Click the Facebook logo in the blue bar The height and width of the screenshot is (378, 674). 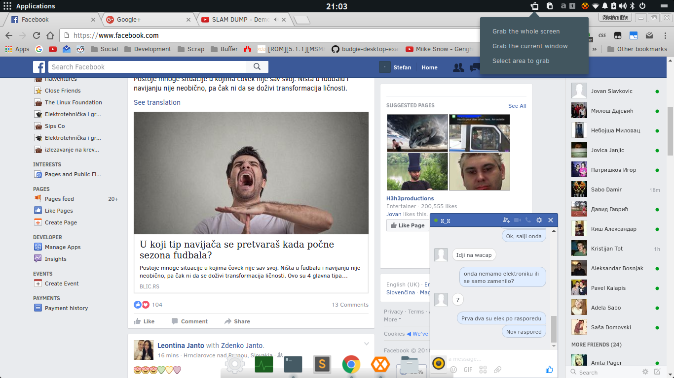coord(39,67)
